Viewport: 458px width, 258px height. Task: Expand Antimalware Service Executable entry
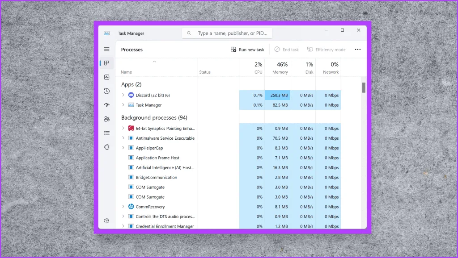123,138
